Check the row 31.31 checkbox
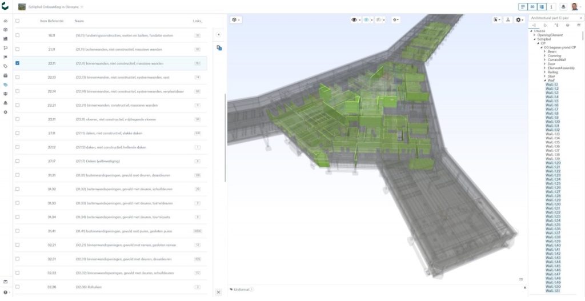 [17, 175]
